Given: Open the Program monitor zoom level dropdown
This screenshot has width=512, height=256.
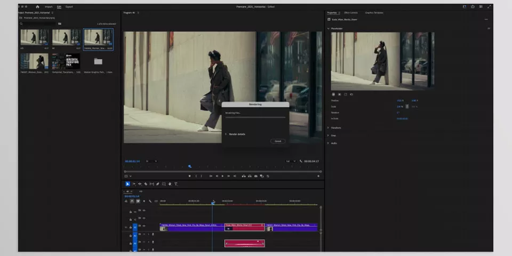Looking at the screenshot, I should tap(151, 161).
